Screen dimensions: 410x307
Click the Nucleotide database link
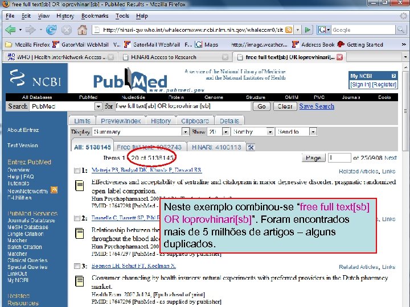pyautogui.click(x=133, y=97)
